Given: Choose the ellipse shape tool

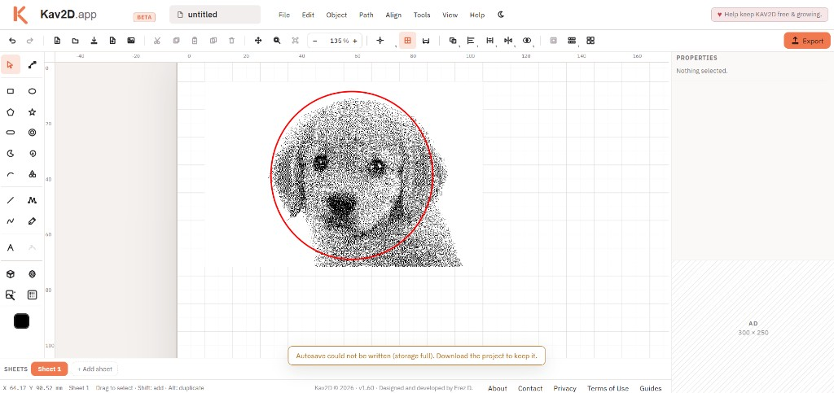Looking at the screenshot, I should pyautogui.click(x=32, y=91).
